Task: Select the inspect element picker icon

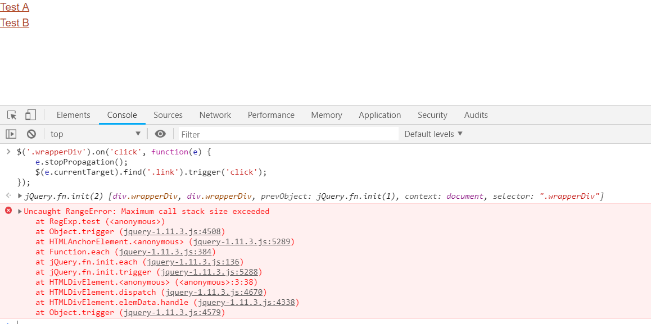Action: point(11,115)
